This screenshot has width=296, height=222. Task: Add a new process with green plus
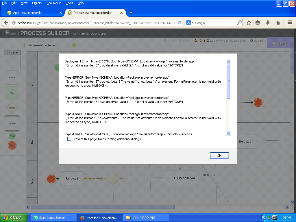pos(74,45)
